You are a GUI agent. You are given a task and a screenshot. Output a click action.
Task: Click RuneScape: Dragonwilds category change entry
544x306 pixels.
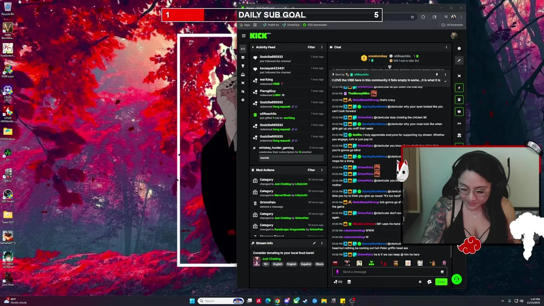pyautogui.click(x=288, y=227)
